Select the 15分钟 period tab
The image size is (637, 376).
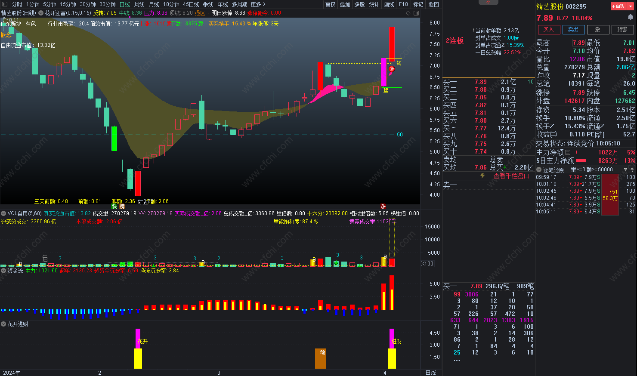pyautogui.click(x=68, y=4)
